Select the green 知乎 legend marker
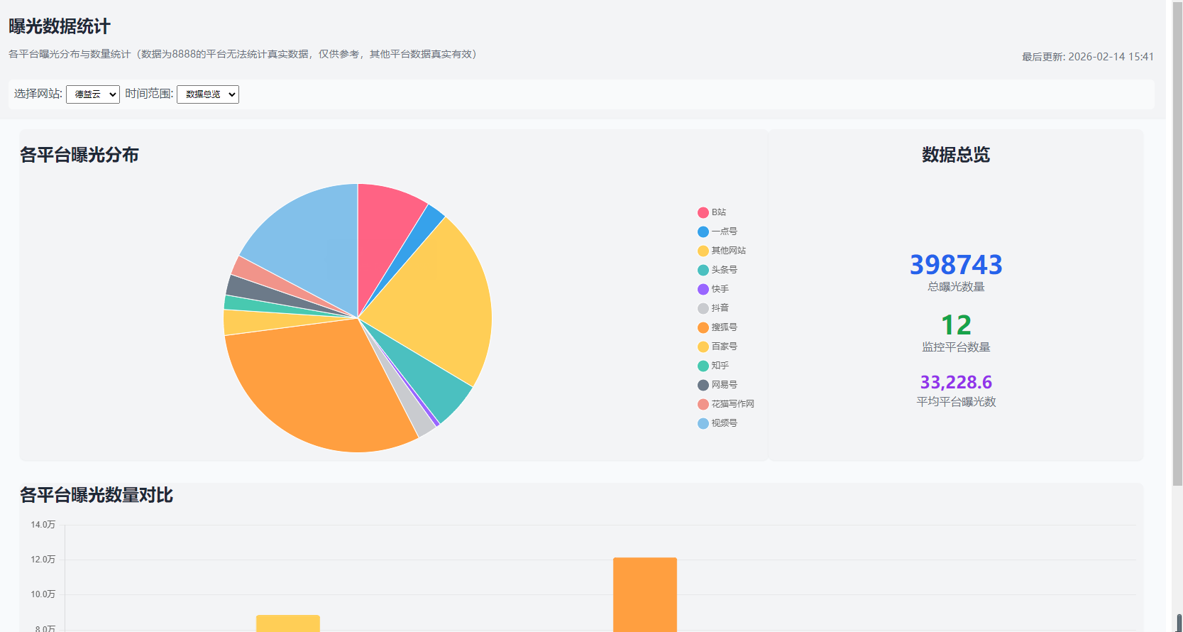Screen dimensions: 1183x632 click(x=703, y=366)
